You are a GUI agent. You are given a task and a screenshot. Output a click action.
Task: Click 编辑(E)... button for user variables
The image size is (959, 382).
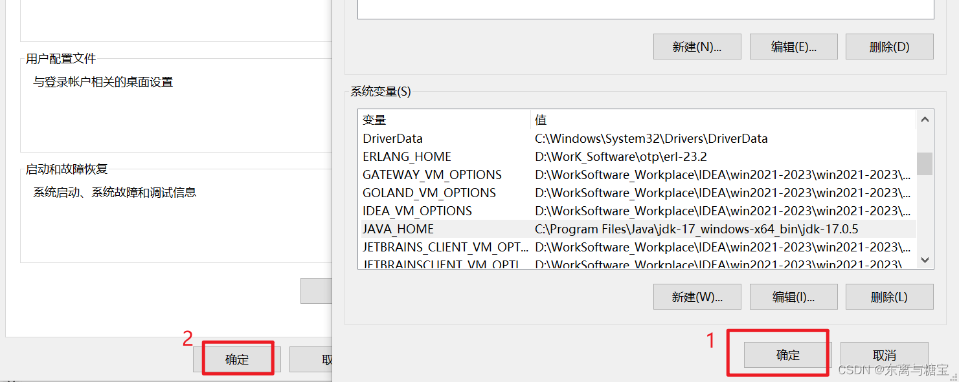pos(793,47)
